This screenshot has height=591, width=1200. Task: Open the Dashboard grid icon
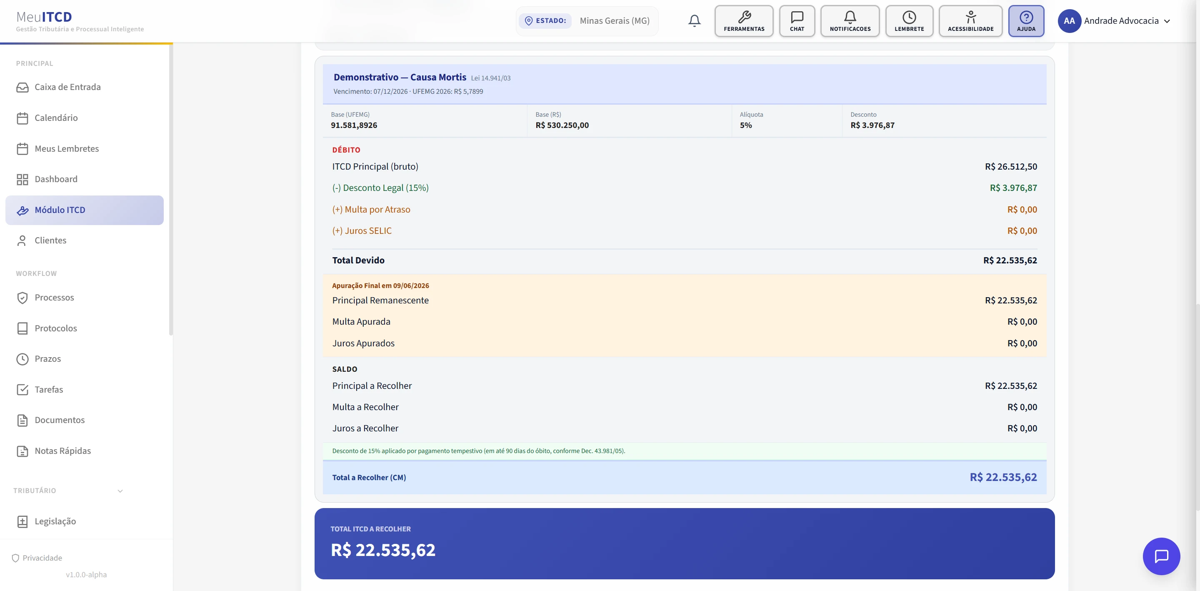(22, 180)
